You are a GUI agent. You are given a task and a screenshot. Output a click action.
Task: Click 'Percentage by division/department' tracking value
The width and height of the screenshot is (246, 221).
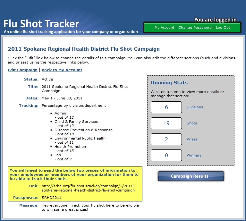(x=74, y=106)
